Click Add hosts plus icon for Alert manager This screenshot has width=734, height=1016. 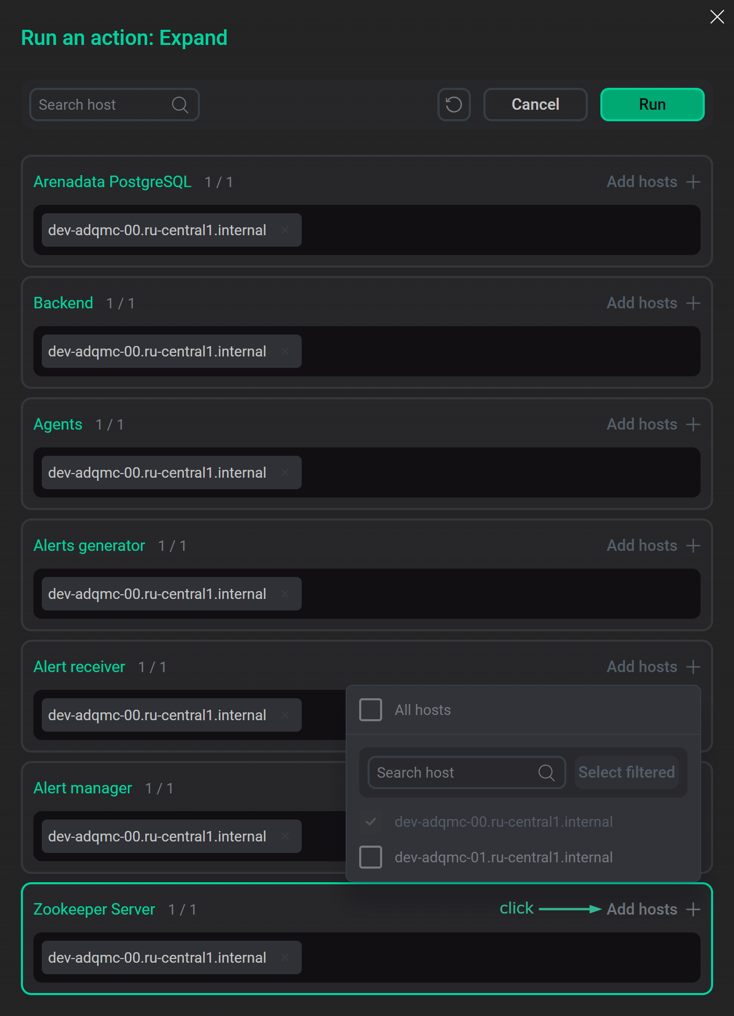tap(694, 788)
